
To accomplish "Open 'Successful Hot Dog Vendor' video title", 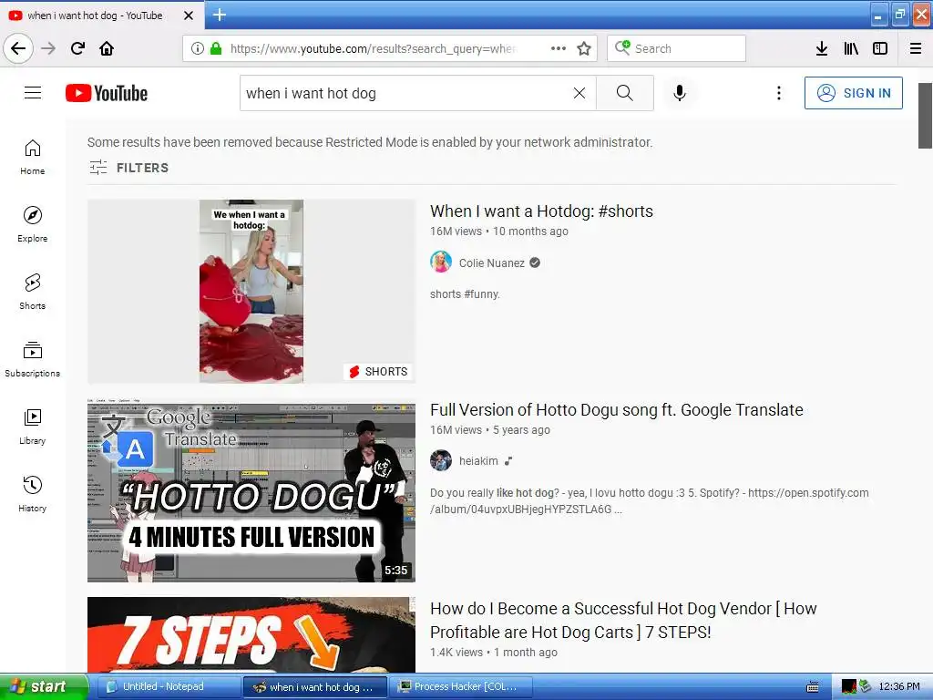I will (x=623, y=620).
